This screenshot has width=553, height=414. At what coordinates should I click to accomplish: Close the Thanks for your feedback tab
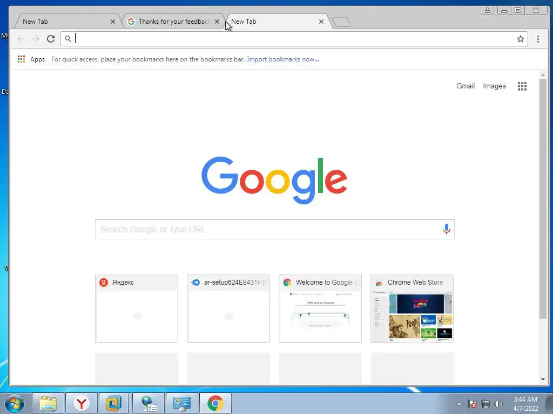tap(217, 22)
